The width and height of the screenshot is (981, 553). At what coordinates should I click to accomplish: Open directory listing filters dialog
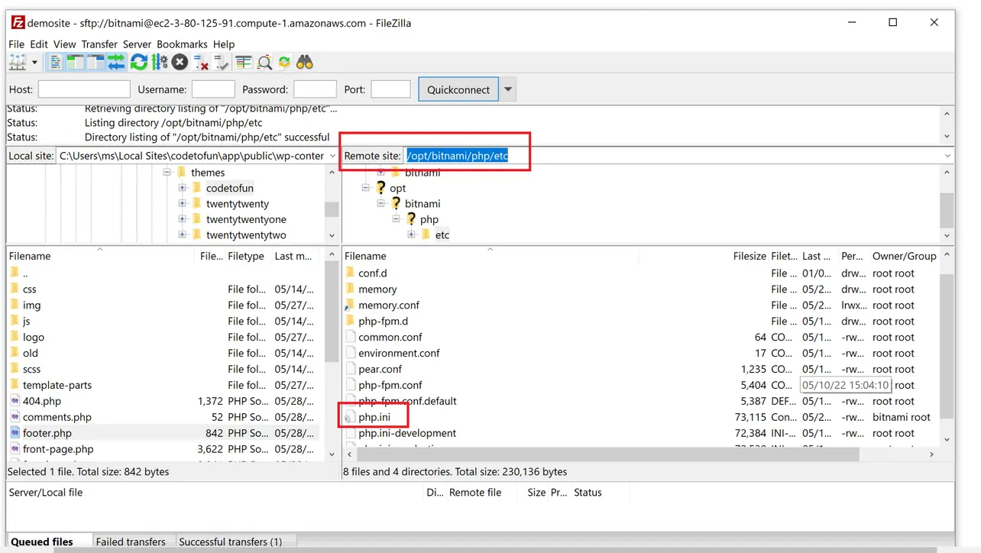(244, 63)
